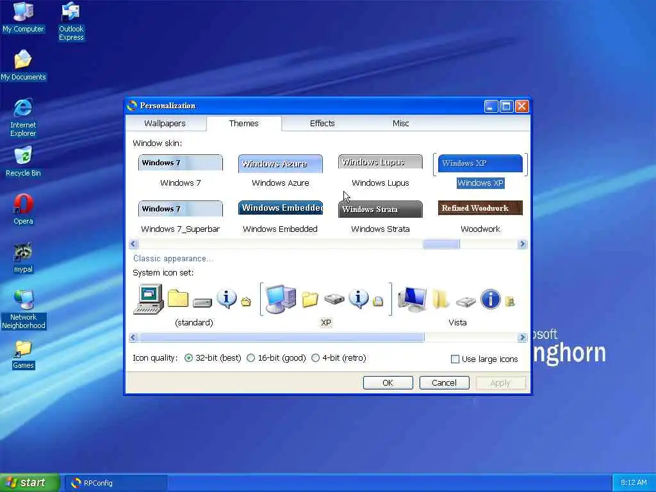Choose Windows Azure window skin
This screenshot has height=492, width=656.
coord(281,172)
